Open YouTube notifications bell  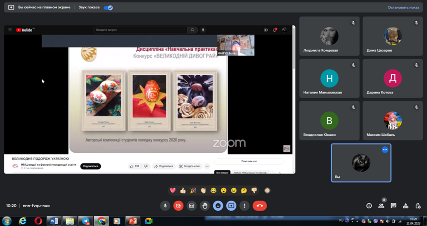click(x=274, y=30)
